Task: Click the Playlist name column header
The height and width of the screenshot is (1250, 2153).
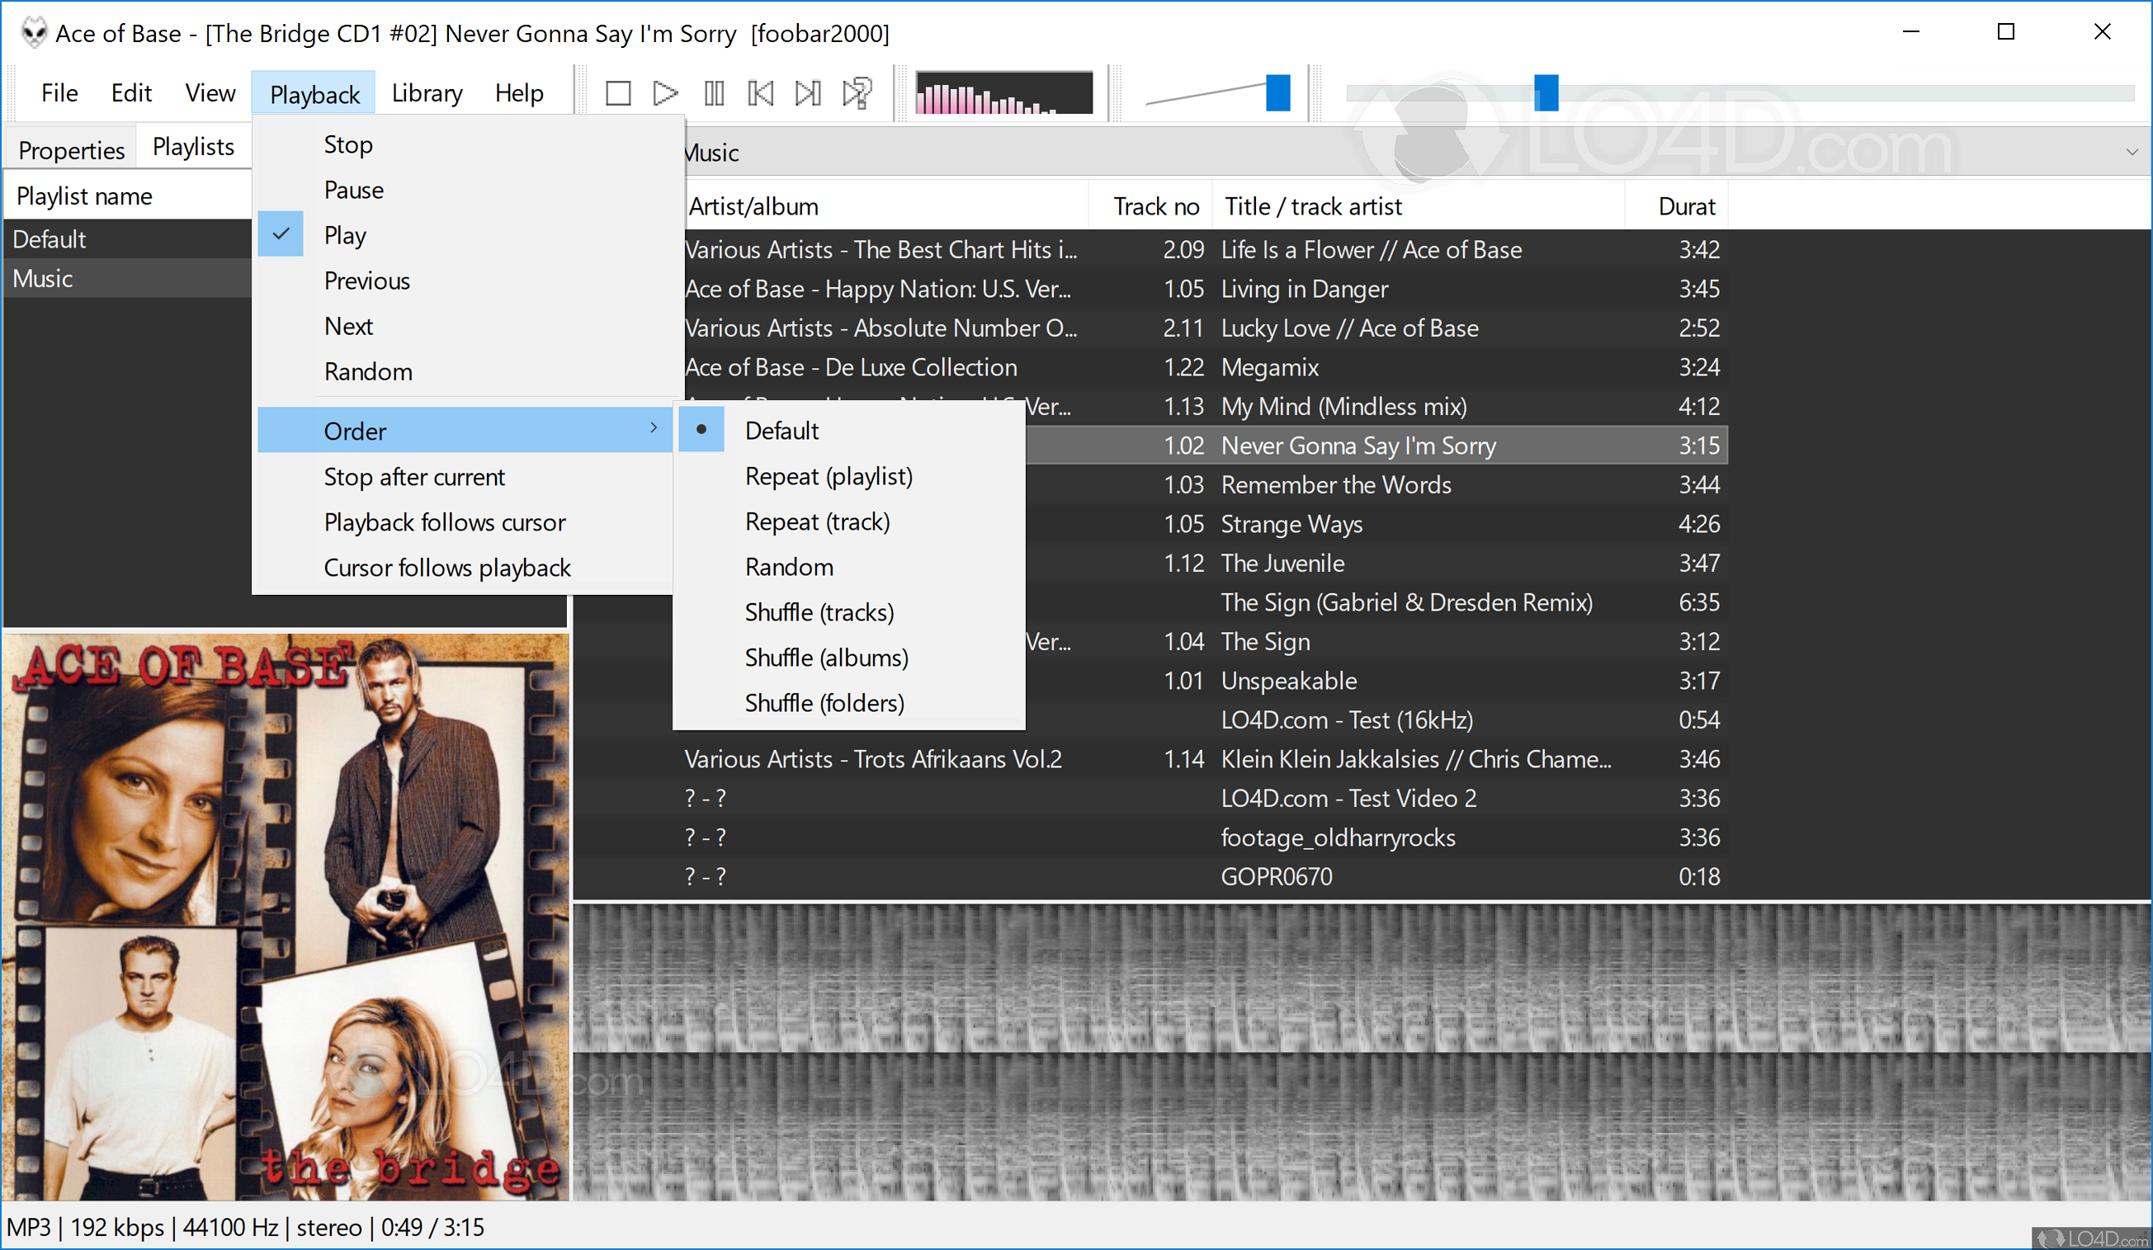Action: click(x=128, y=196)
